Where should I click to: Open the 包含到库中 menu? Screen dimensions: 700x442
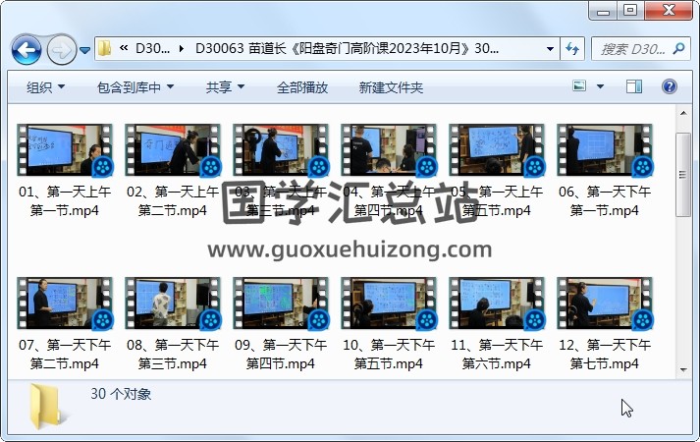coord(135,87)
